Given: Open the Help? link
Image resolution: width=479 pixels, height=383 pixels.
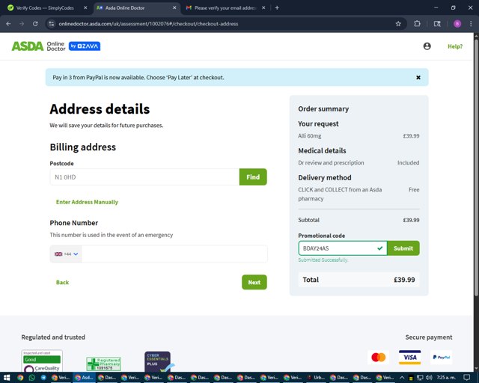Looking at the screenshot, I should 455,46.
